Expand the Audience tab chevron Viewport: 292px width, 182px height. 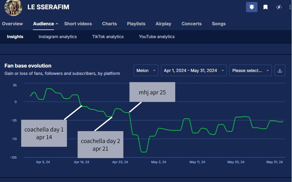pyautogui.click(x=57, y=24)
